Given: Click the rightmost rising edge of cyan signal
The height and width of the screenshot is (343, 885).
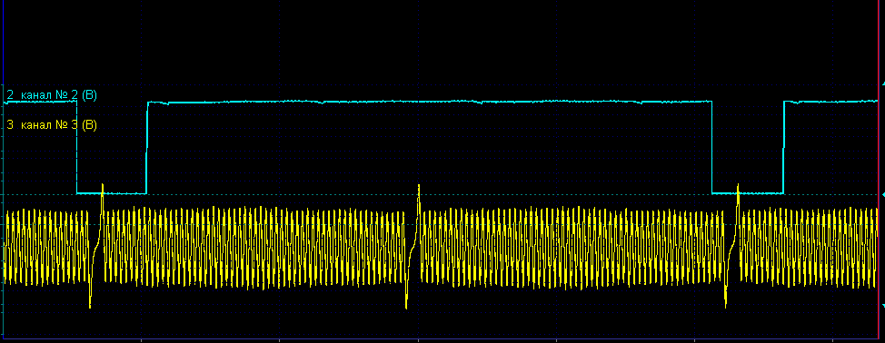Looking at the screenshot, I should (x=783, y=148).
